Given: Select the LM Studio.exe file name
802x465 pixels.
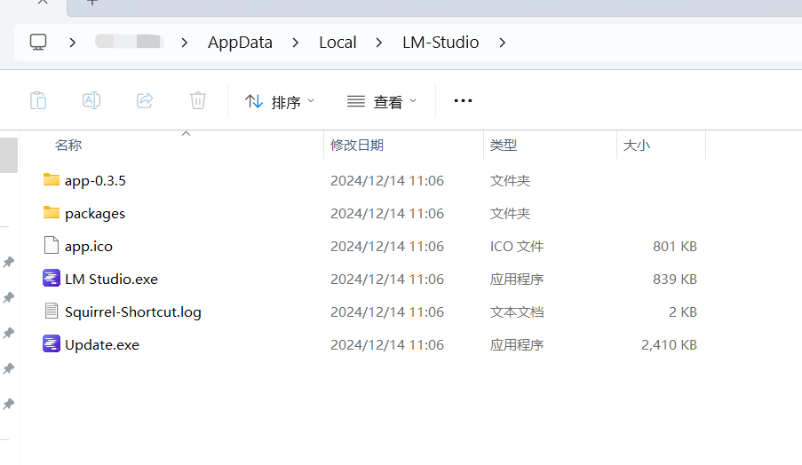Looking at the screenshot, I should pos(112,279).
